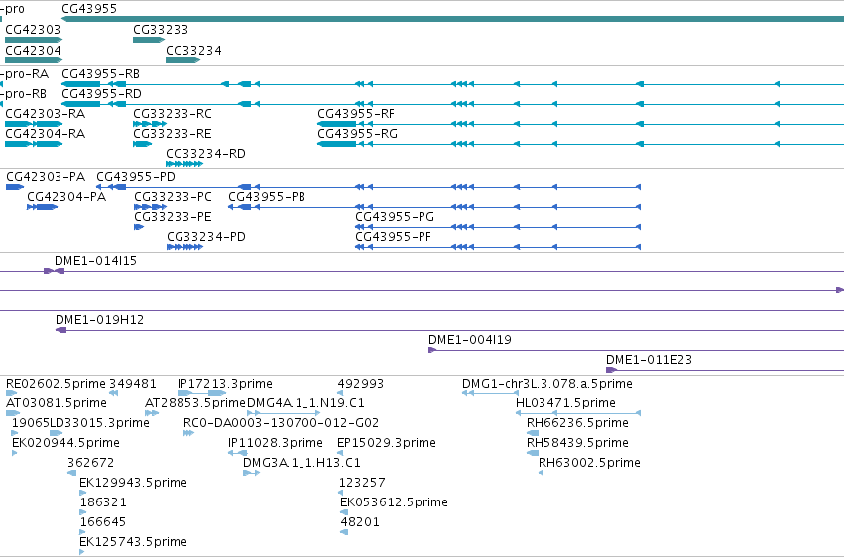Click the EP15029.3prime EST label
Image resolution: width=844 pixels, height=557 pixels.
(387, 443)
